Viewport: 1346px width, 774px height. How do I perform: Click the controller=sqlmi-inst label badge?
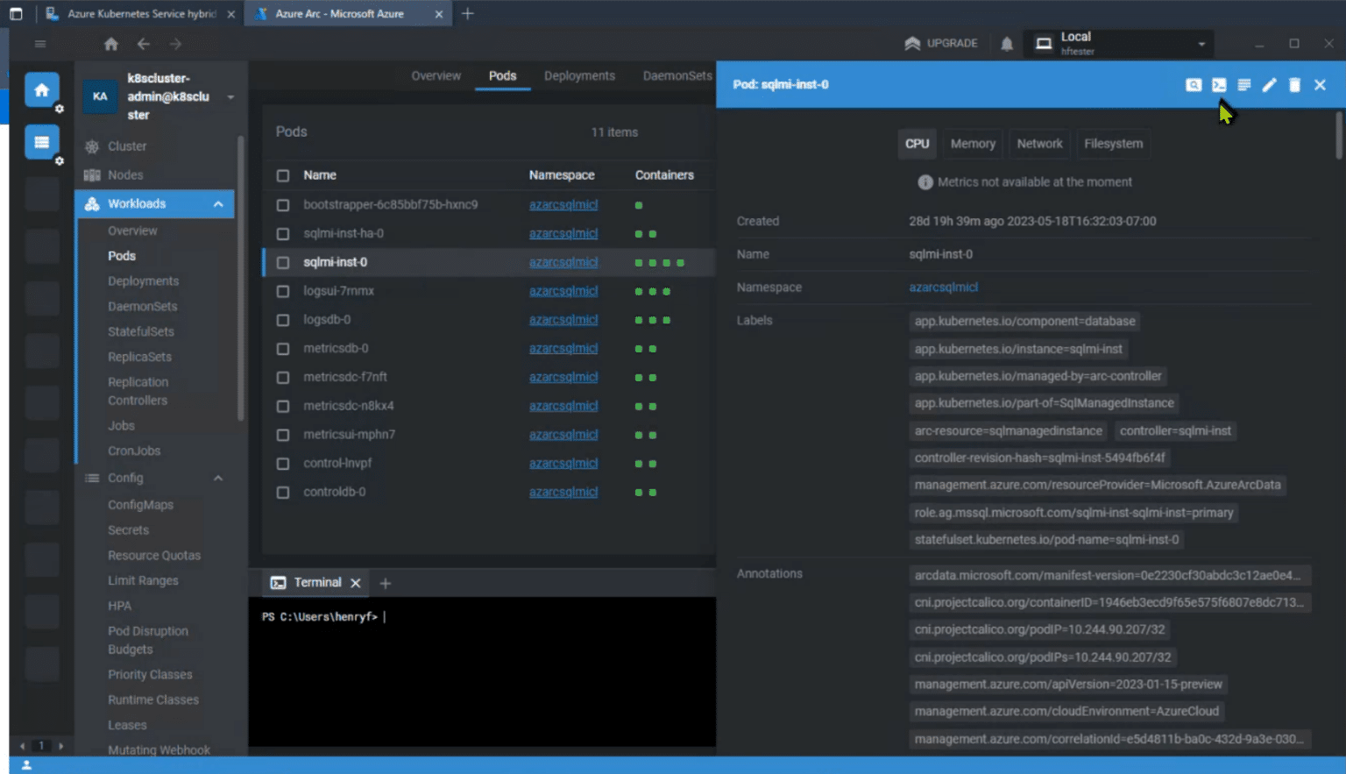point(1175,431)
